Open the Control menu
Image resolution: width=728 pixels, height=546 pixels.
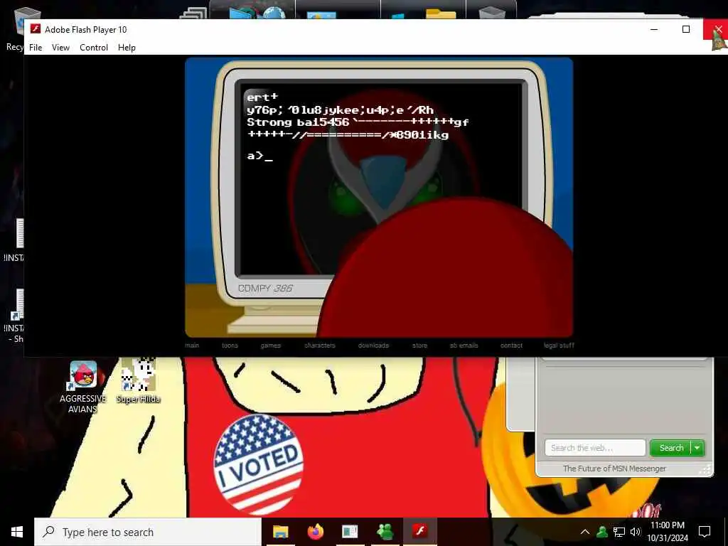(94, 48)
